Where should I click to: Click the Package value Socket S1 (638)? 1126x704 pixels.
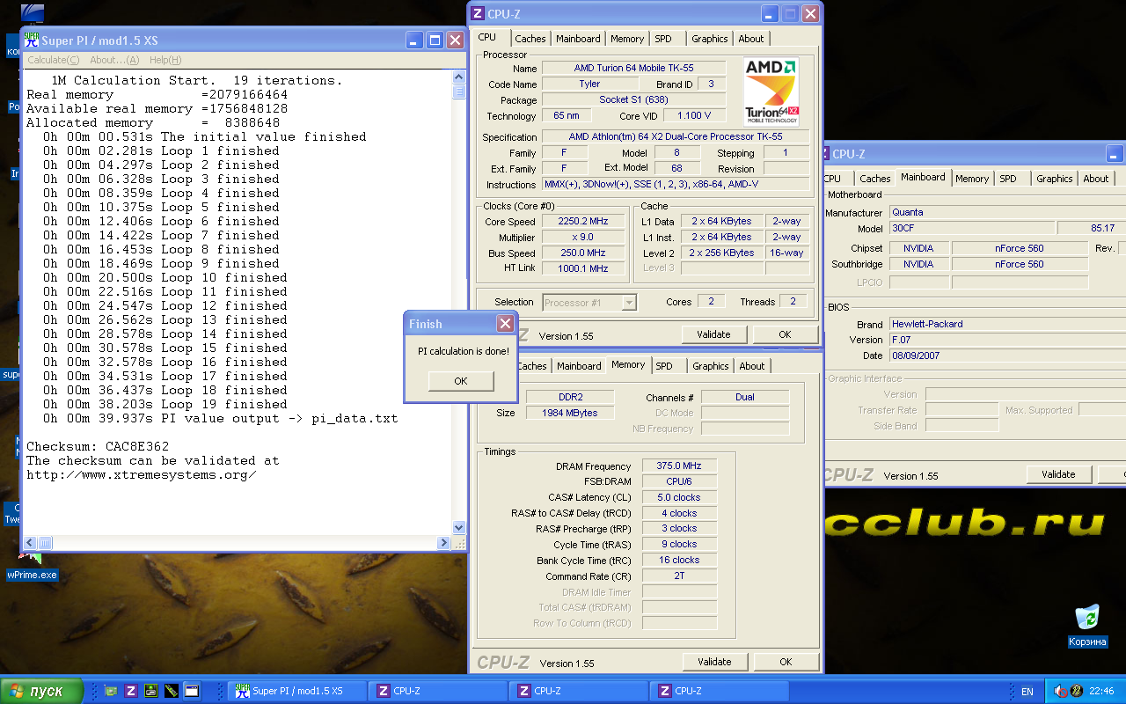click(x=633, y=99)
